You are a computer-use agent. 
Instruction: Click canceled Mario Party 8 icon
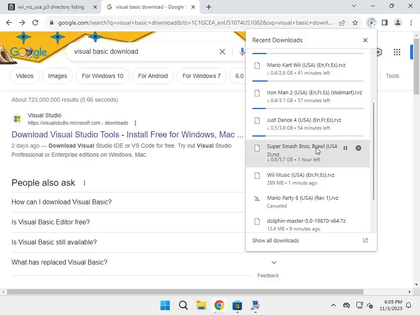pyautogui.click(x=257, y=199)
